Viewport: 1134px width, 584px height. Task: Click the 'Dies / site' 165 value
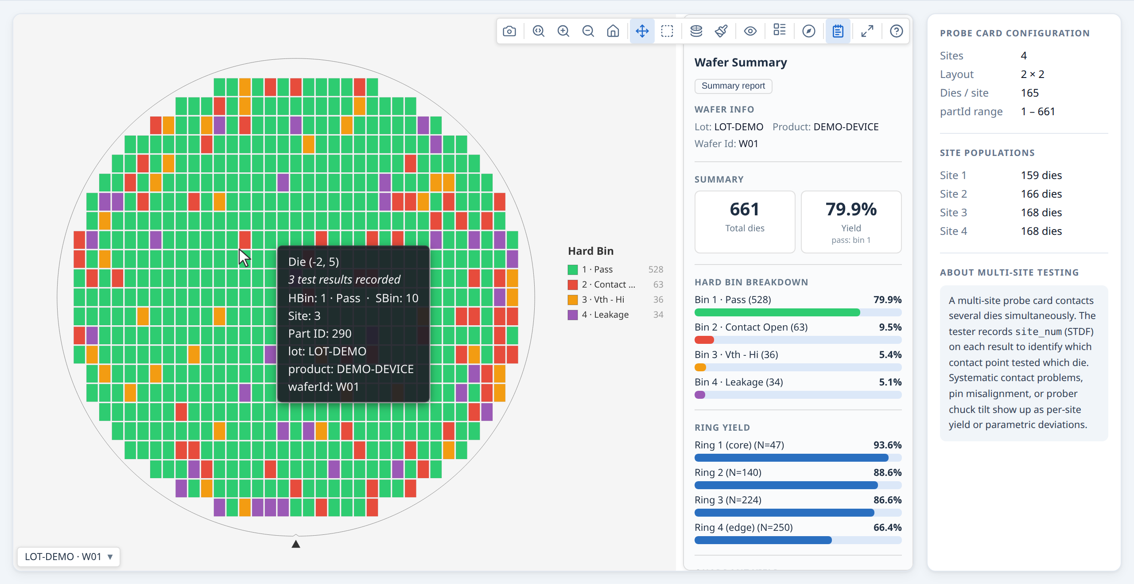pyautogui.click(x=1030, y=93)
